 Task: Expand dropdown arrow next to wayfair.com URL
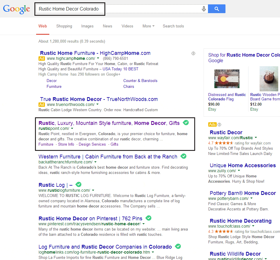(256, 138)
